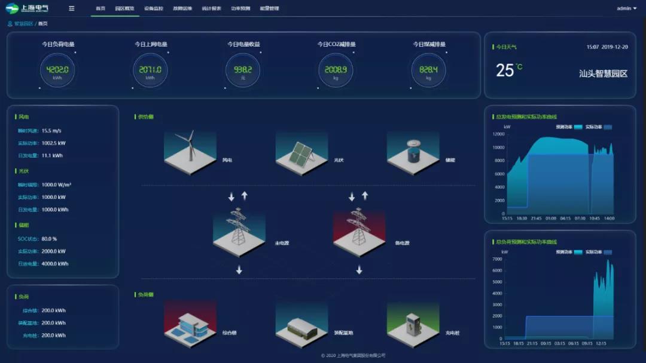
Task: Click down arrow below main power pylon
Action: click(x=239, y=270)
